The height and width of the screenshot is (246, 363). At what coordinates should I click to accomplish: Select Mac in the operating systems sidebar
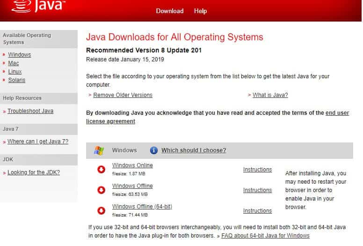[x=14, y=63]
